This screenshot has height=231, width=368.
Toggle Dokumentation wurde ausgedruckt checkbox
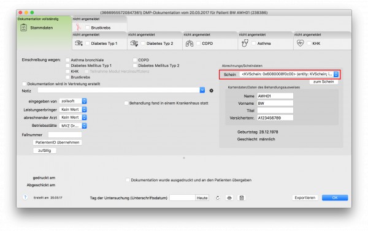[x=128, y=180]
